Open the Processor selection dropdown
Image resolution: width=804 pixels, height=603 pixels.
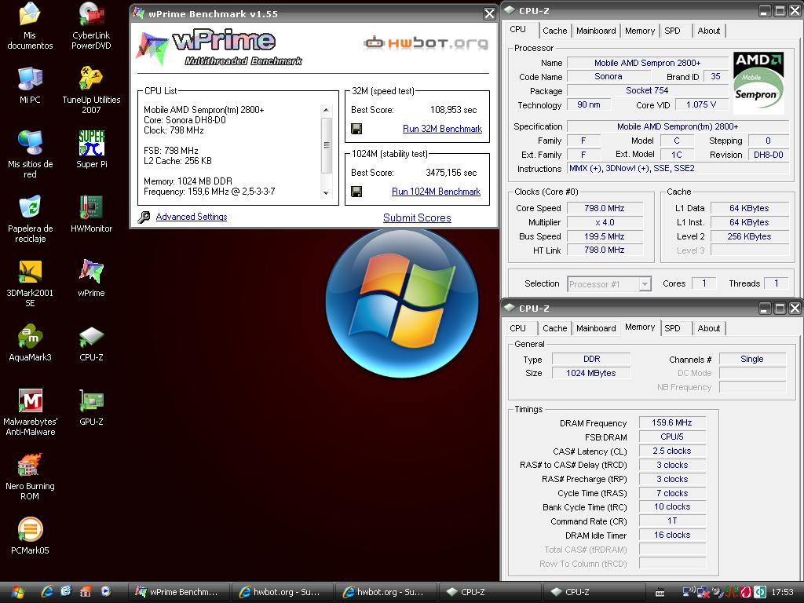[x=609, y=284]
